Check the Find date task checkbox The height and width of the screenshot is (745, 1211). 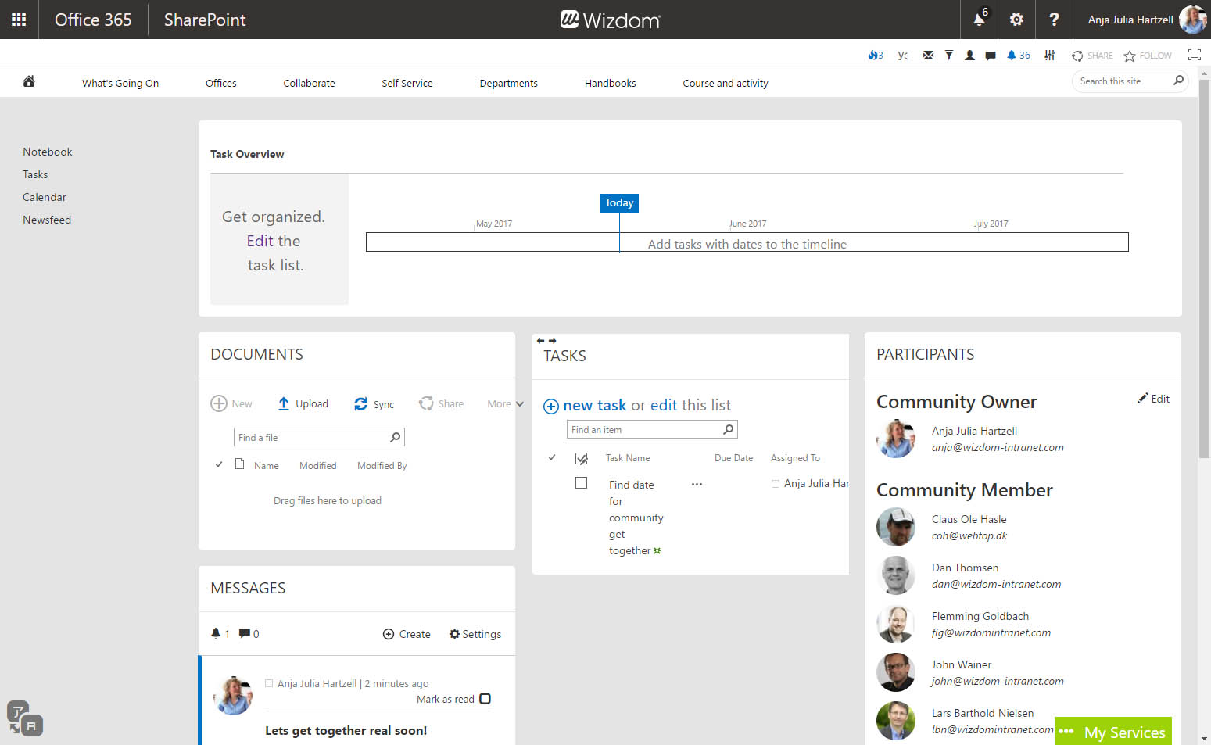tap(581, 483)
